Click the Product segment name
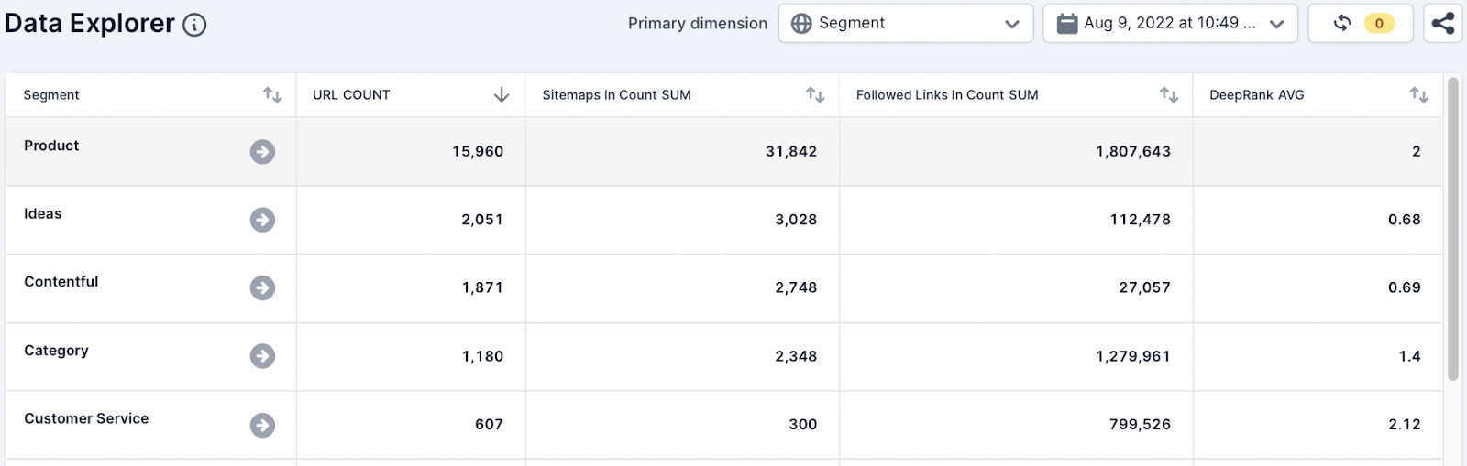This screenshot has height=466, width=1467. coord(51,146)
